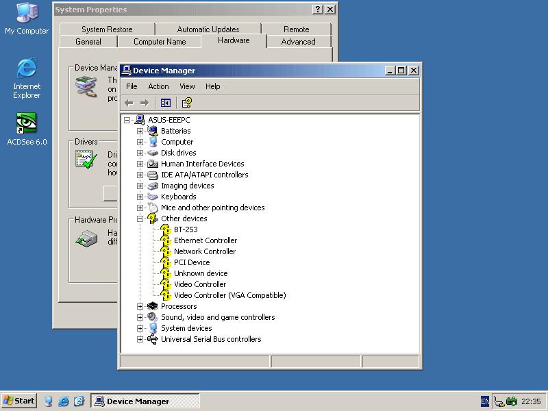The image size is (548, 411).
Task: Launch Internet Explorer from quick launch
Action: (64, 401)
